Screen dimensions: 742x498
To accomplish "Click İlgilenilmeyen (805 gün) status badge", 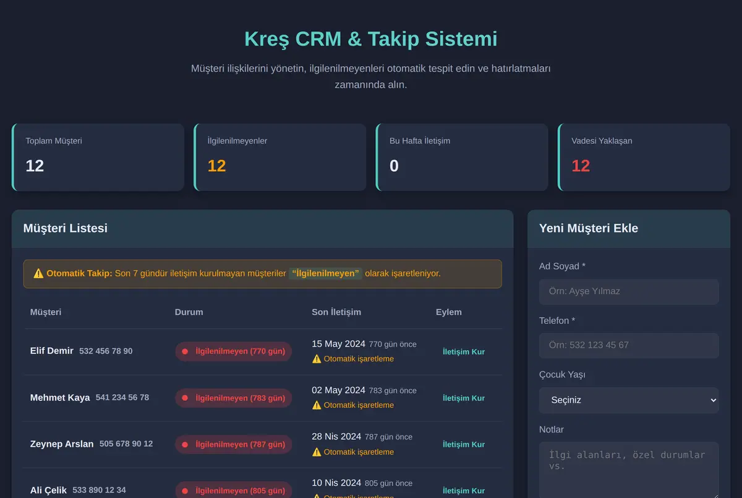I will [x=233, y=490].
